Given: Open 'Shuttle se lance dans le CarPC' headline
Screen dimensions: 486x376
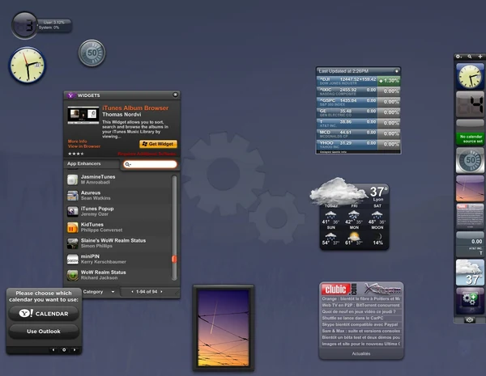Looking at the screenshot, I should [360, 318].
